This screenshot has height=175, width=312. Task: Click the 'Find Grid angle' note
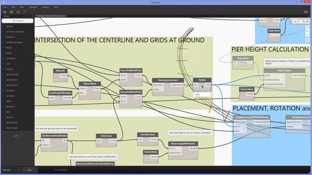[190, 133]
